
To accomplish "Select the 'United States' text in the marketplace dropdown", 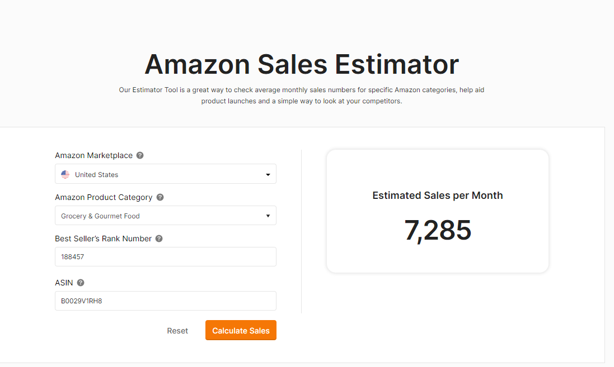I will click(97, 175).
